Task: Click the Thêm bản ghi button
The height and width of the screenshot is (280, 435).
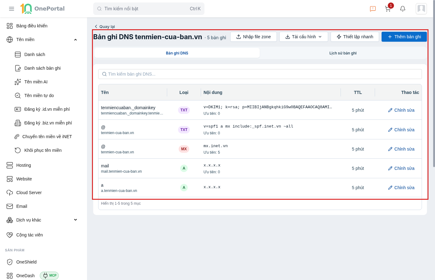Action: click(x=404, y=37)
